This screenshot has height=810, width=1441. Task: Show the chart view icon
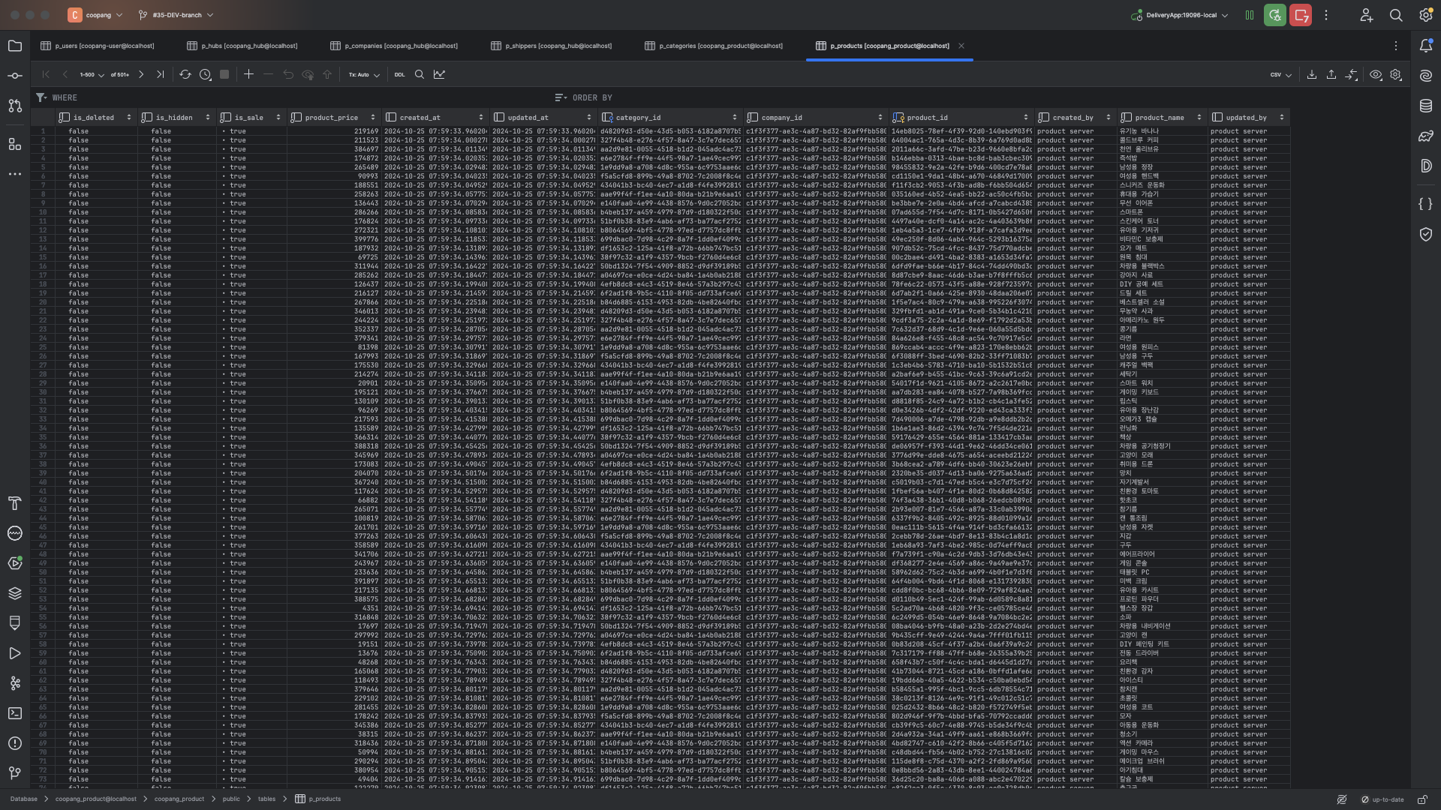coord(439,74)
